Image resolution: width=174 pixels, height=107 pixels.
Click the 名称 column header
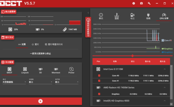point(115,61)
